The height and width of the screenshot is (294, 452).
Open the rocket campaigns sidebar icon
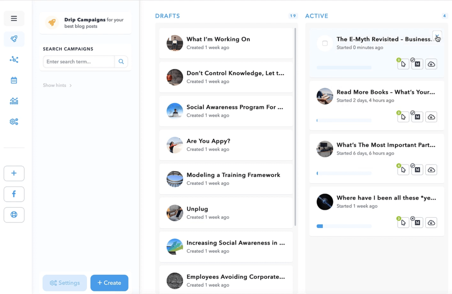click(x=14, y=39)
